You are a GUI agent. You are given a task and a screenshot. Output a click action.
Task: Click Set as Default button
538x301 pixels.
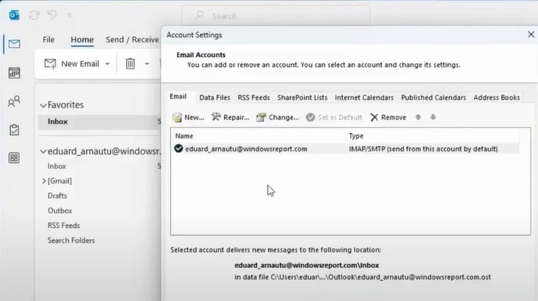point(334,117)
